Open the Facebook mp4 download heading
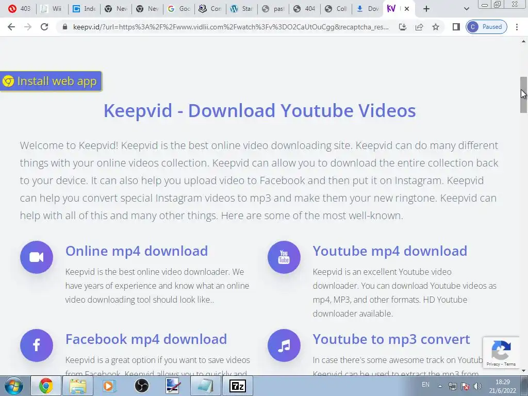Screen dimensions: 528x396 pyautogui.click(x=146, y=339)
